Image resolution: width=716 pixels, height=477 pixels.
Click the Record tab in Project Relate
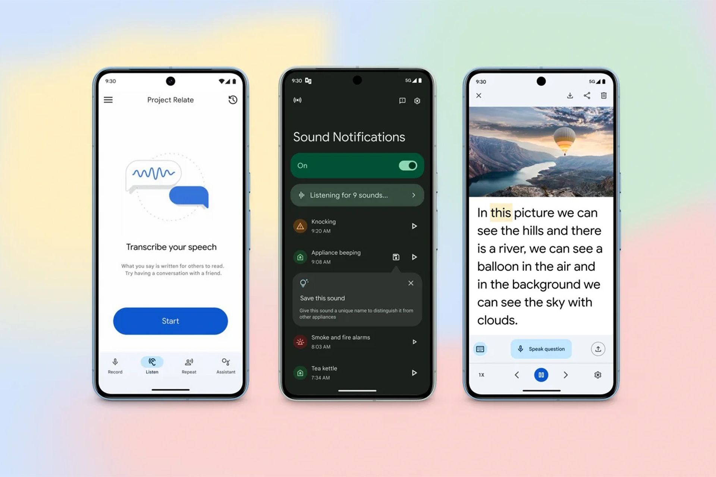(x=116, y=366)
